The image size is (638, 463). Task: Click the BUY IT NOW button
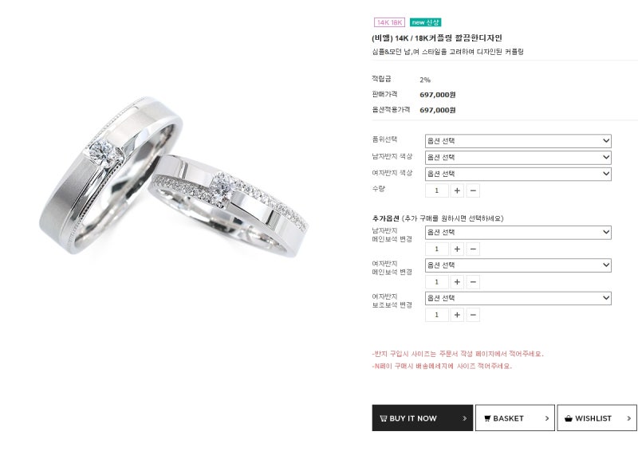point(423,418)
